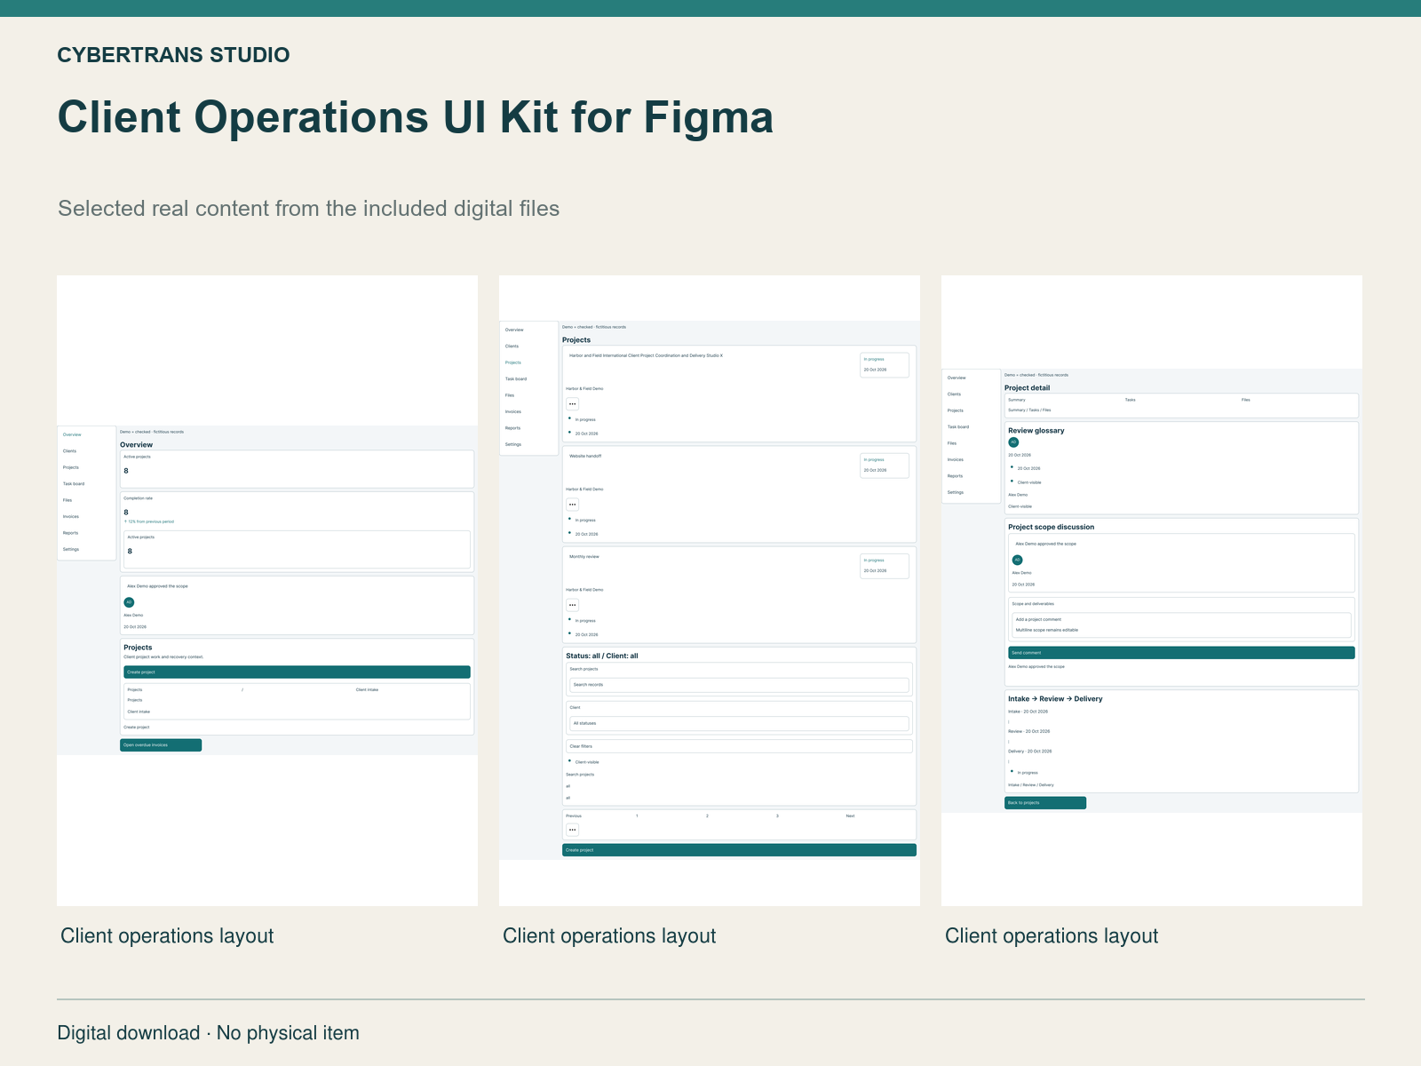Click Open overdue invoices button
Viewport: 1421px width, 1066px height.
(x=161, y=745)
